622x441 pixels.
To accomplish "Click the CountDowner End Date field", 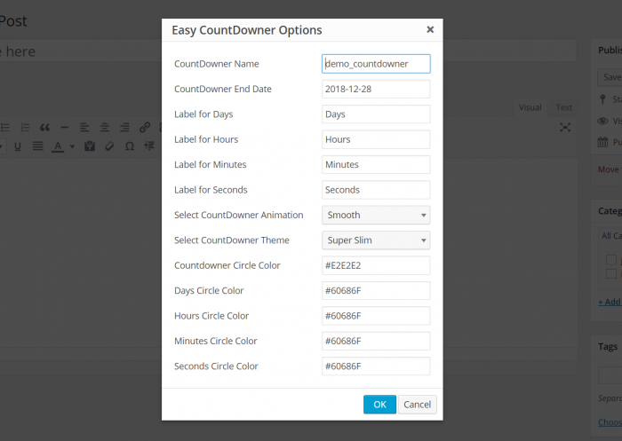I will tap(376, 89).
